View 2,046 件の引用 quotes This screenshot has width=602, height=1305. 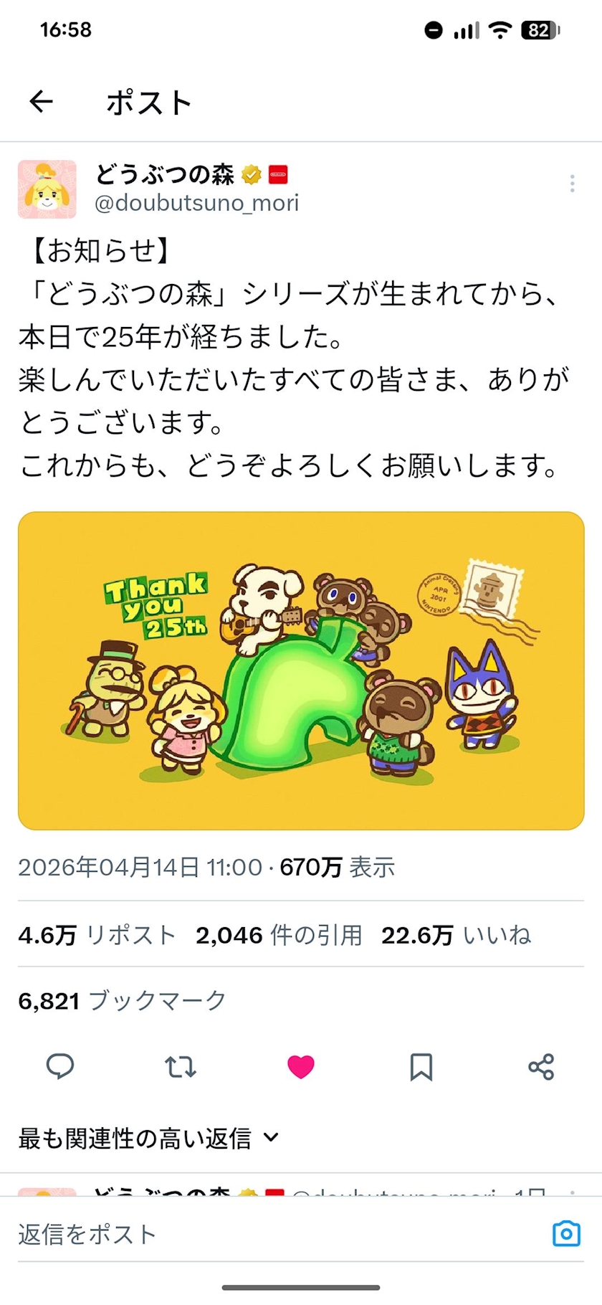pyautogui.click(x=279, y=935)
